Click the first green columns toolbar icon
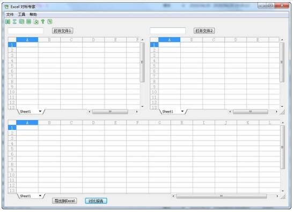 tap(8, 21)
